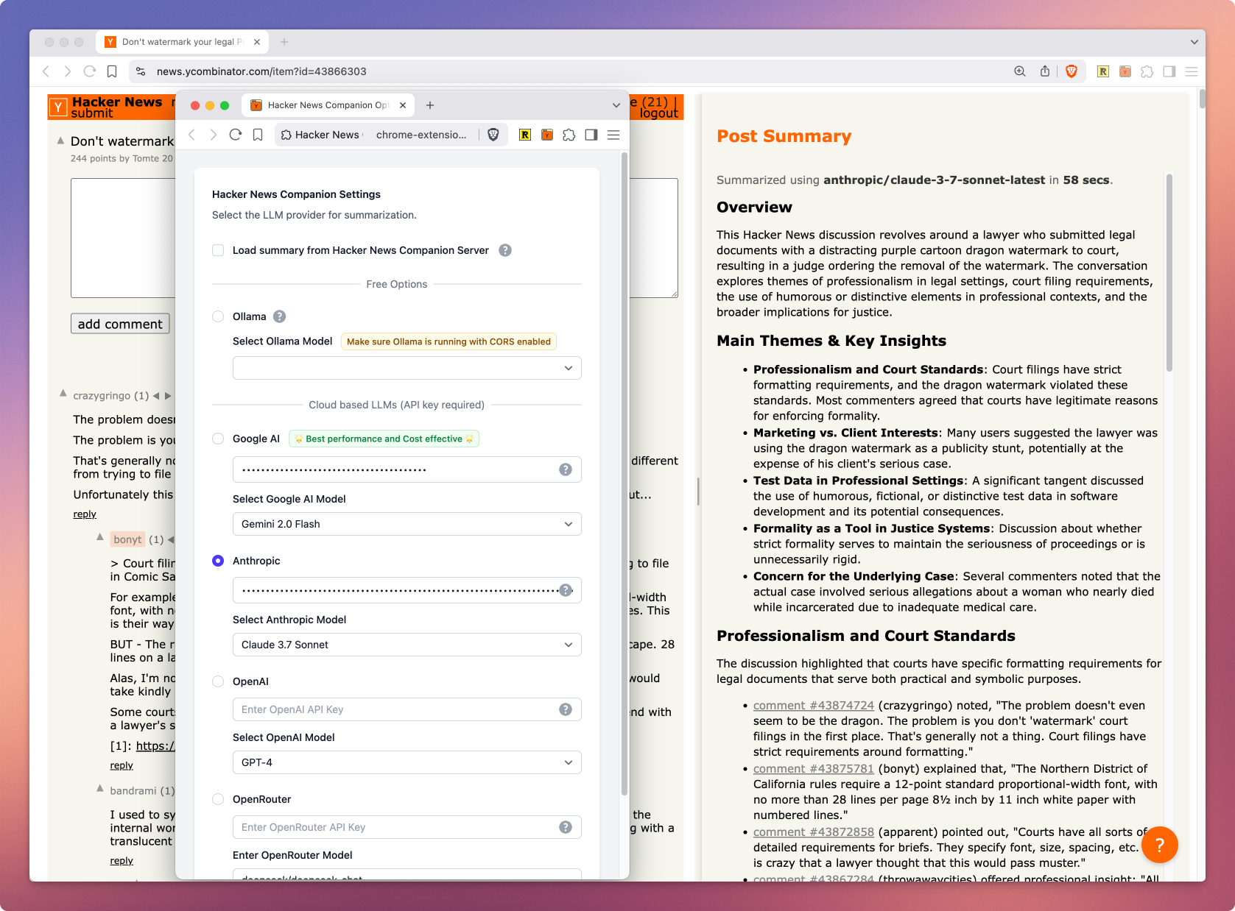Image resolution: width=1235 pixels, height=911 pixels.
Task: Reload the settings page with refresh icon
Action: coord(236,135)
